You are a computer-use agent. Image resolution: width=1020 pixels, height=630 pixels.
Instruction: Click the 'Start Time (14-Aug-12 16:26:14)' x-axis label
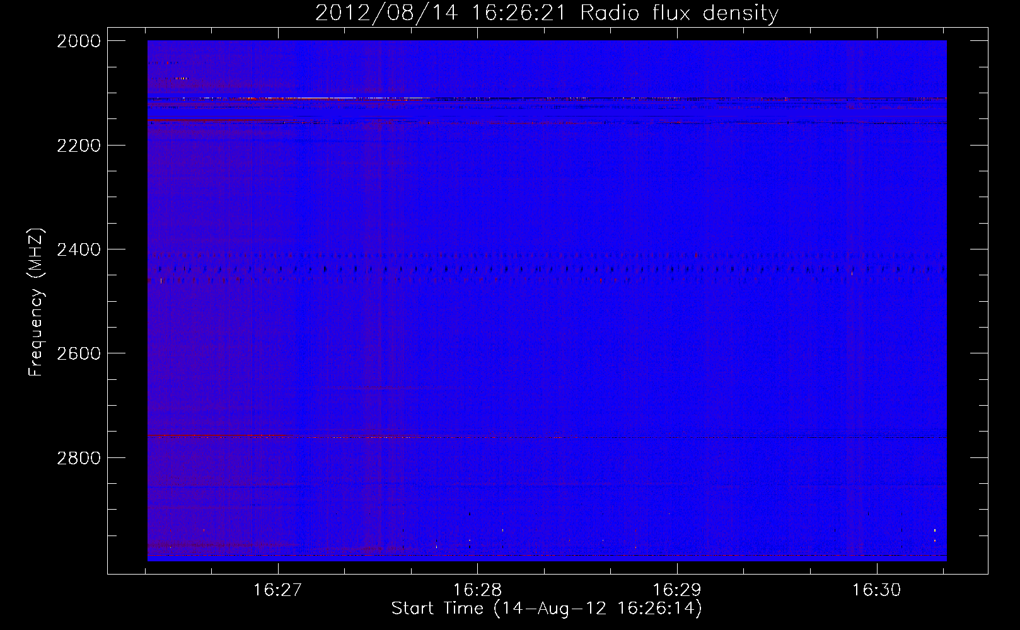pos(547,609)
